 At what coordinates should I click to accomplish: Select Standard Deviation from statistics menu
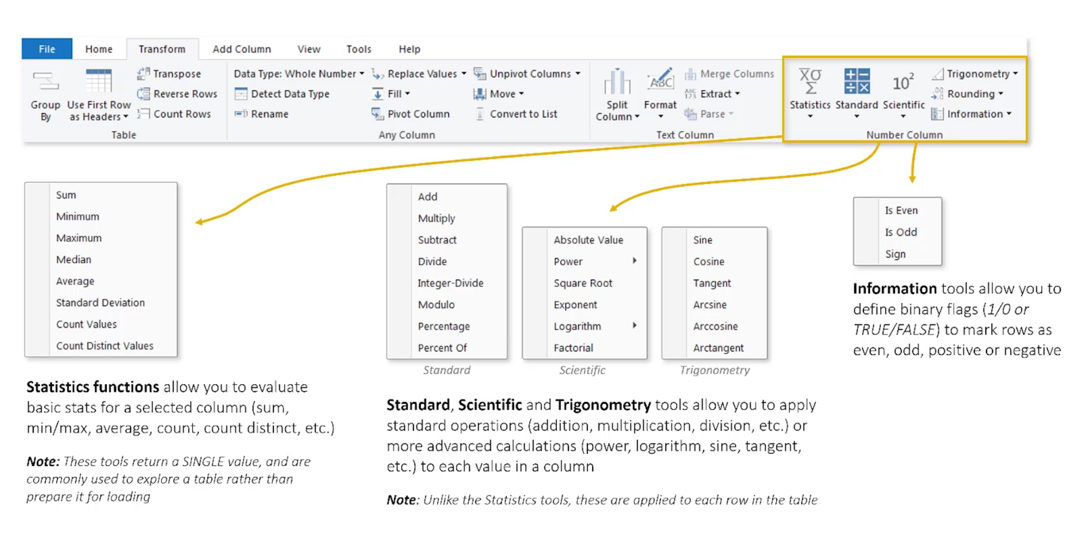pyautogui.click(x=100, y=303)
